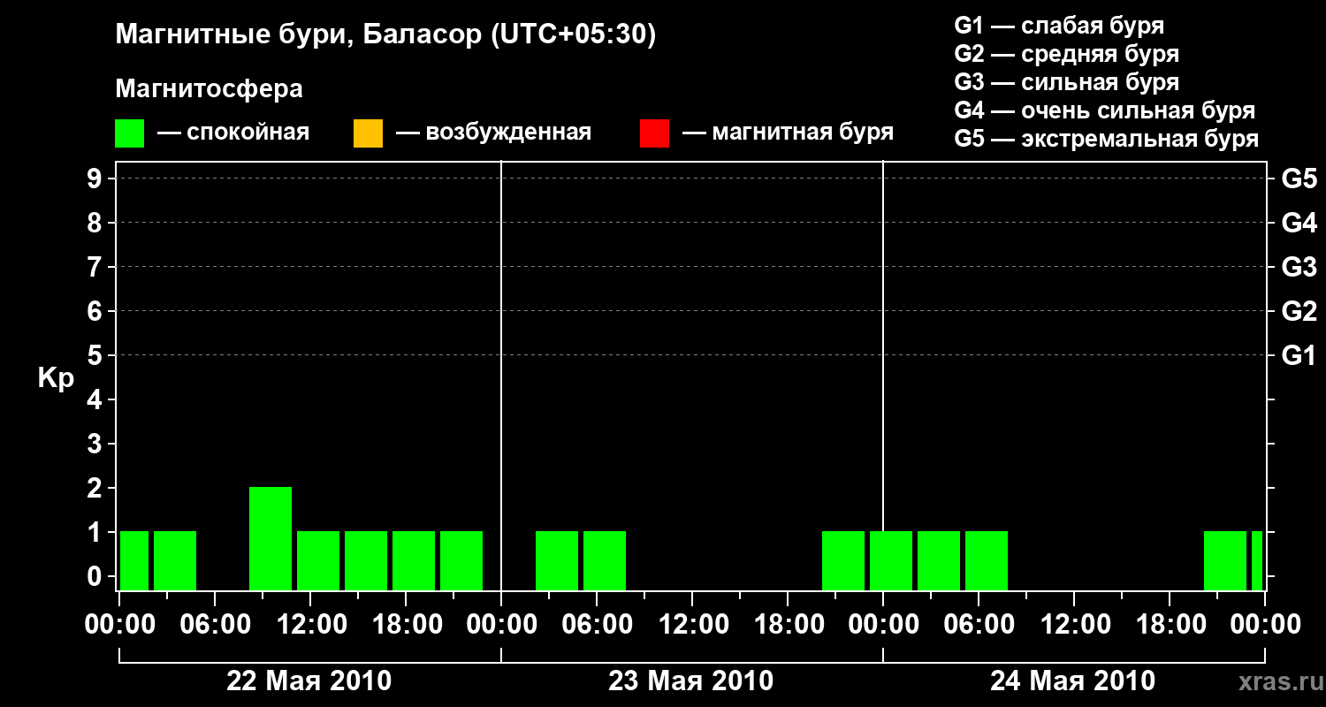Click the '18:00' label under 22 May

point(406,625)
